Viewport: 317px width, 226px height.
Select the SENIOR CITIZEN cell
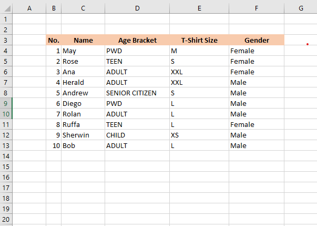click(137, 93)
